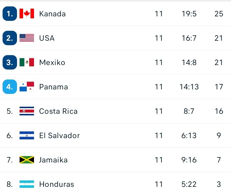Click Kanada's 25 points value
Viewport: 231px width, 191px height.
tap(219, 14)
